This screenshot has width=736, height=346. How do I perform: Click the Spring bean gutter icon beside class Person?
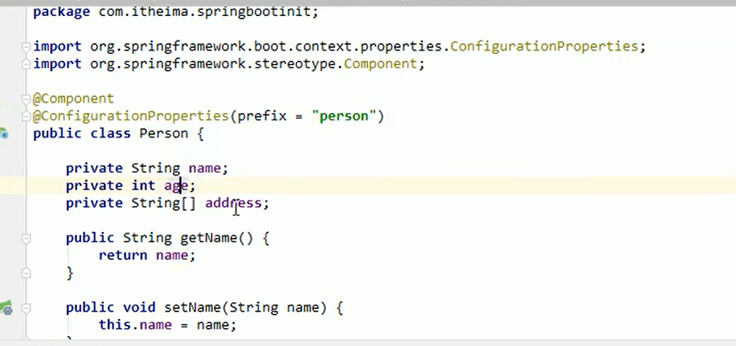(3, 133)
